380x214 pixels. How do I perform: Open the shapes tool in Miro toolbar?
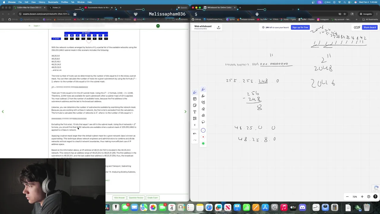coord(195,118)
